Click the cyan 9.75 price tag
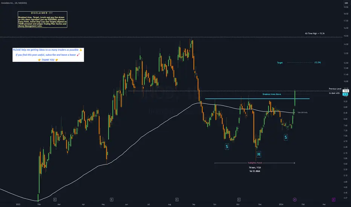The width and height of the screenshot is (351, 207). click(345, 94)
